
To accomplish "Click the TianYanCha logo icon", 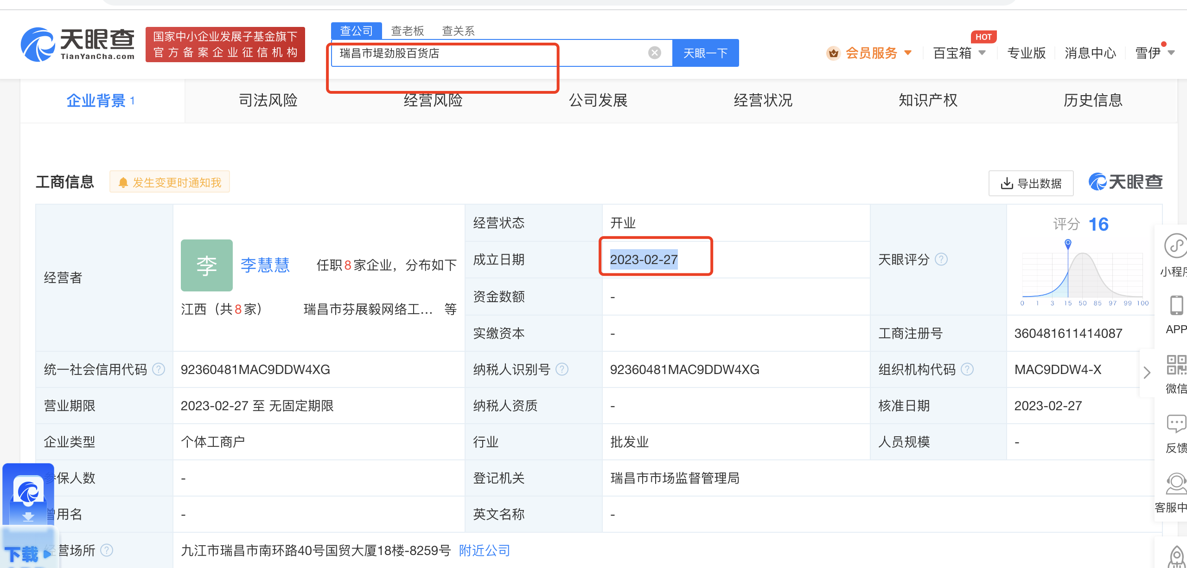I will [38, 45].
